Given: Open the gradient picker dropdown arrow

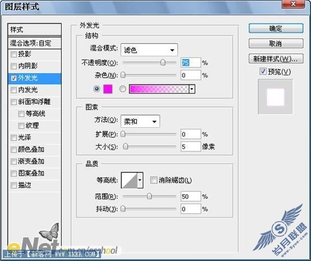Looking at the screenshot, I should [192, 89].
